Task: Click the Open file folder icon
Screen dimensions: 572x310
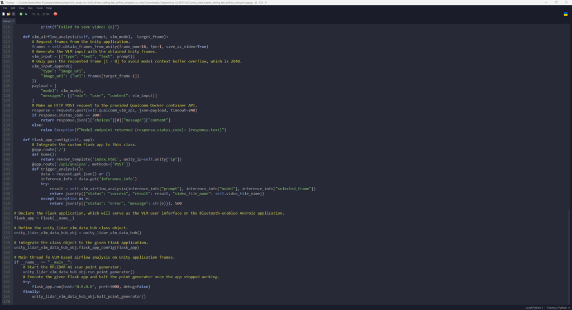Action: click(8, 14)
